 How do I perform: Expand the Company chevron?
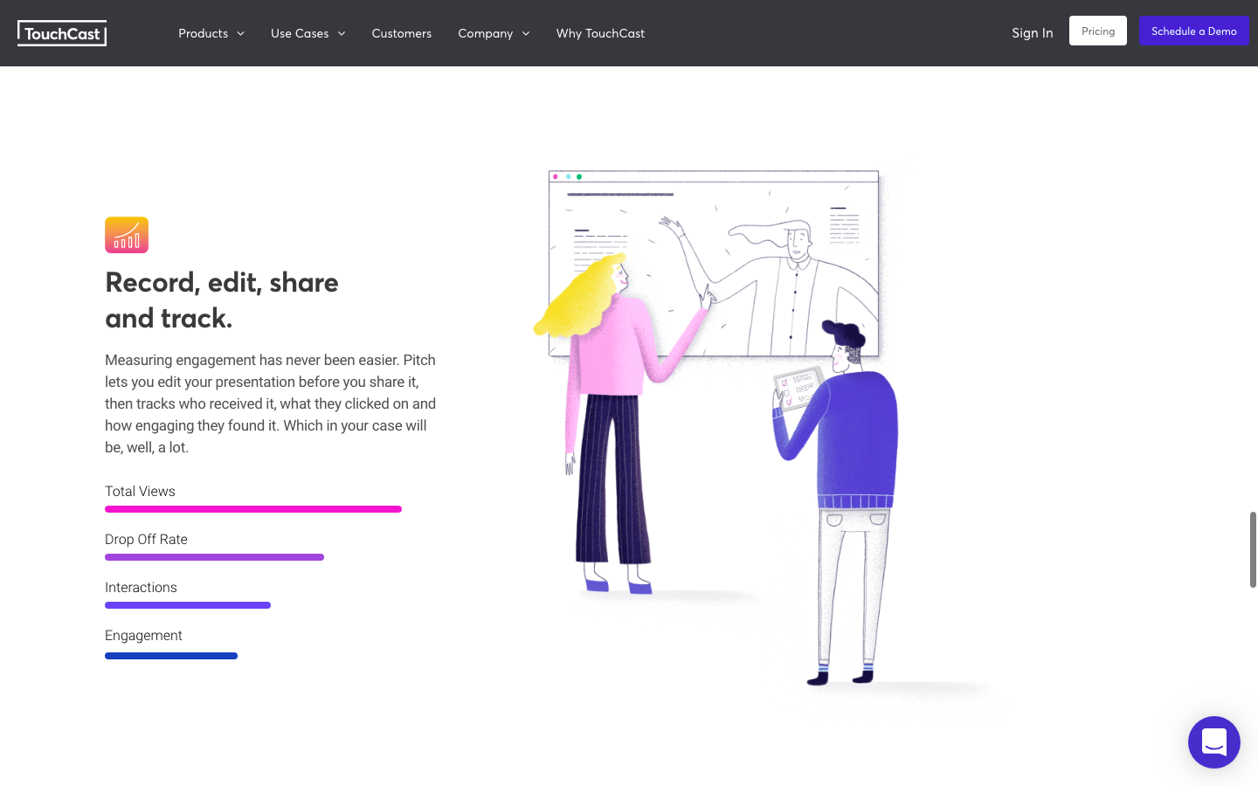click(526, 33)
